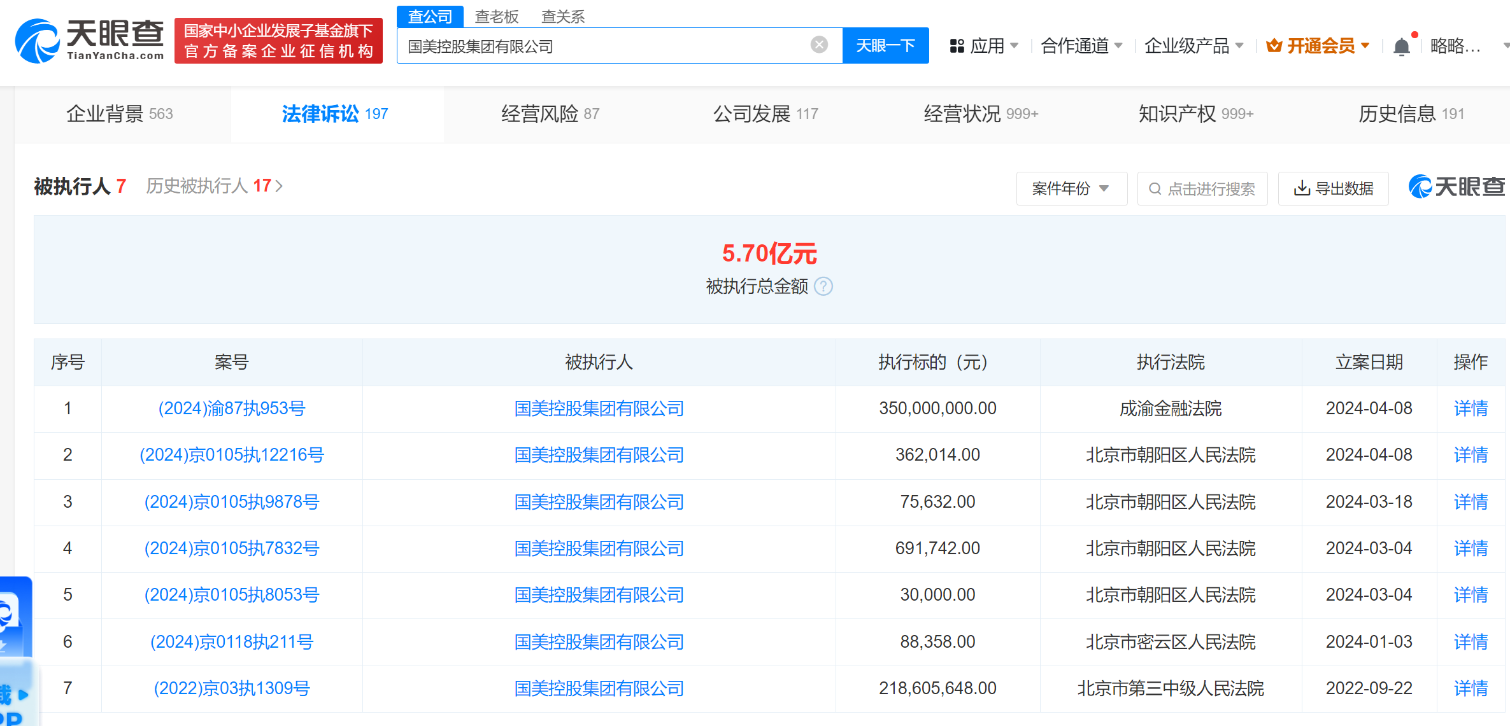Open the 公司发展 tab
Viewport: 1510px width, 726px height.
[766, 114]
